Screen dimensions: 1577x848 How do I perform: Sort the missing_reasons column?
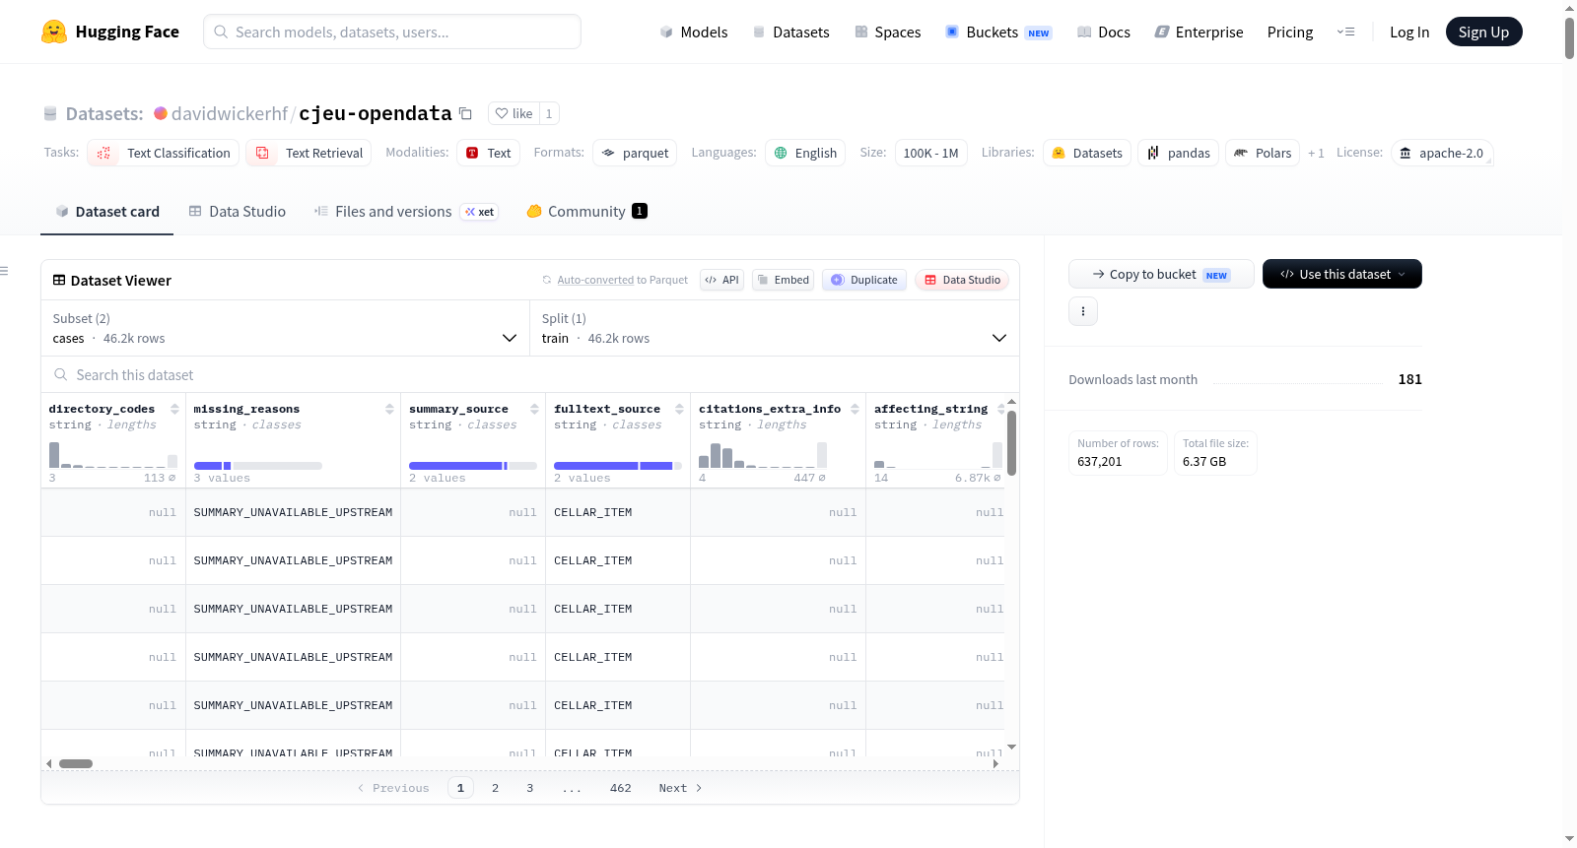[x=389, y=409]
